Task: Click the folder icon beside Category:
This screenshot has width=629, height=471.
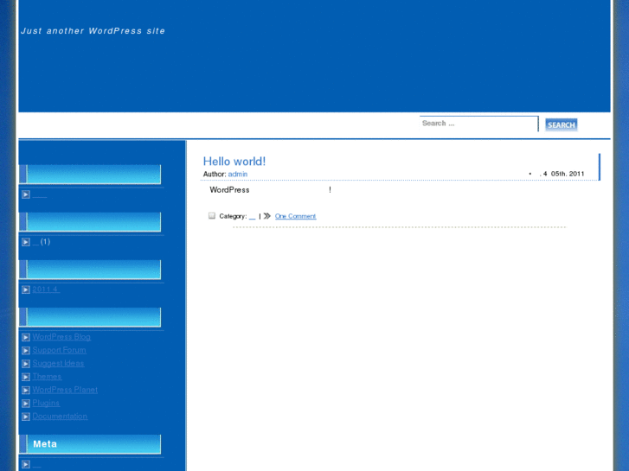Action: tap(212, 216)
